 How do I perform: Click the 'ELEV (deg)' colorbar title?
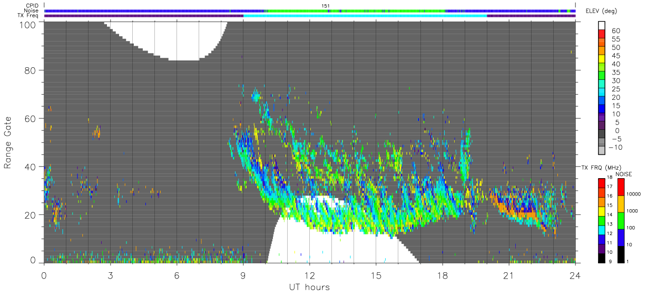(602, 11)
